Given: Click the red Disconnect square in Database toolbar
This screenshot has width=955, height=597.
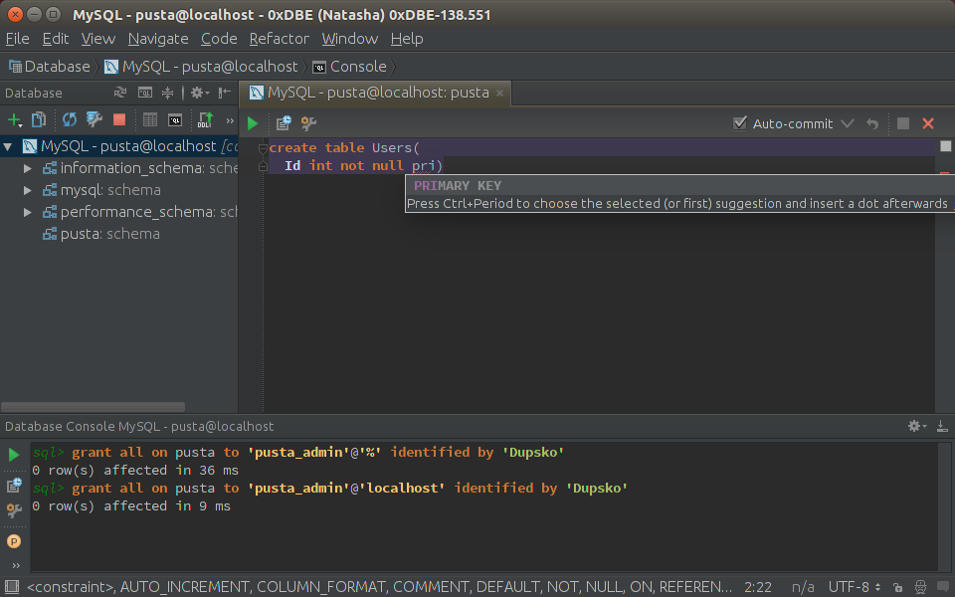Looking at the screenshot, I should click(x=119, y=120).
